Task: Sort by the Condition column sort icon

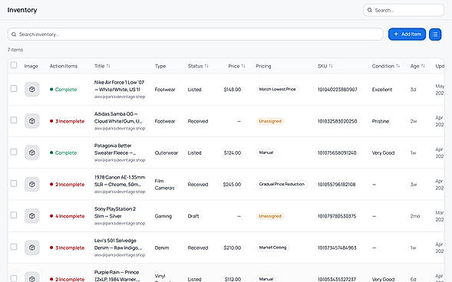Action: click(x=398, y=66)
